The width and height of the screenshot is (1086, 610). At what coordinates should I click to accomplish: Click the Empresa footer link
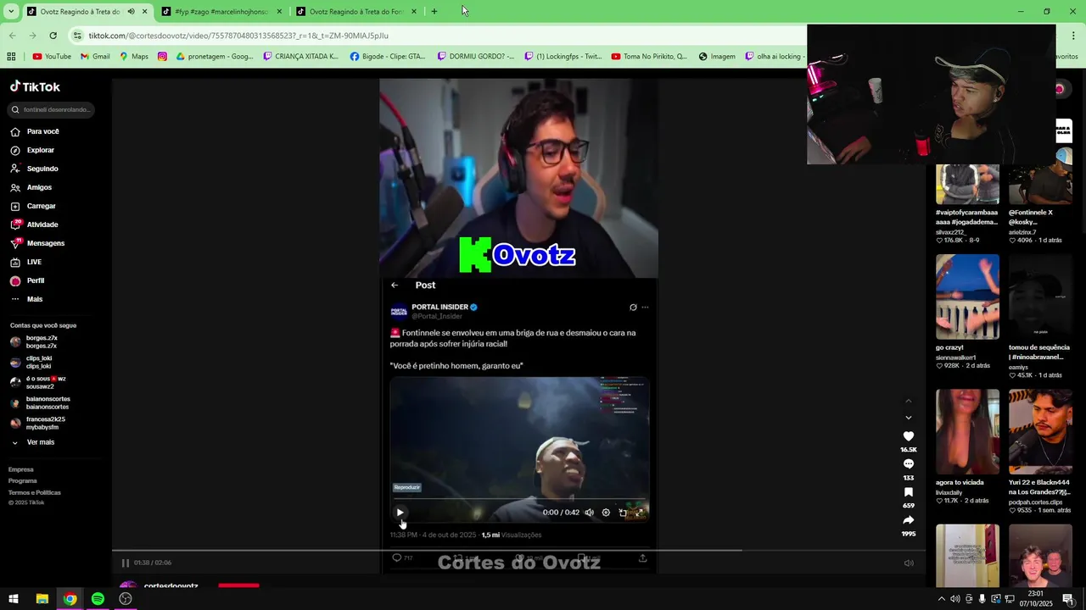point(21,469)
